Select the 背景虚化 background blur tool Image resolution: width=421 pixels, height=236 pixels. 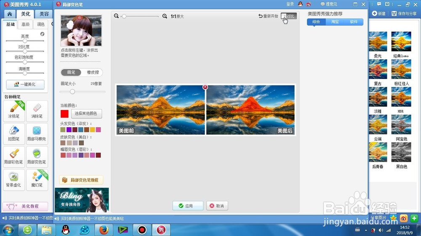(x=14, y=180)
